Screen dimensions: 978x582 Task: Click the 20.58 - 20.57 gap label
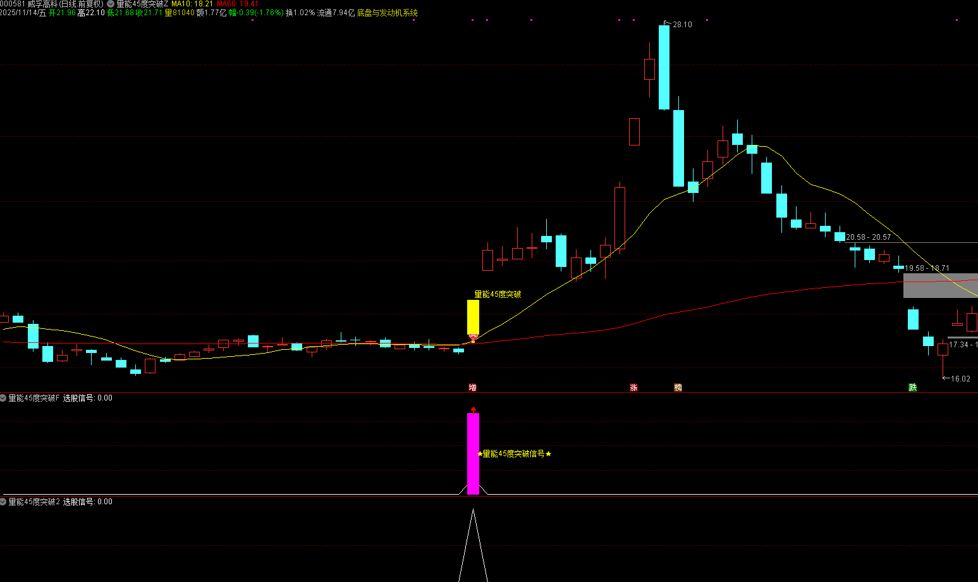click(868, 237)
